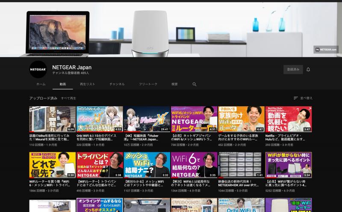Click the NETGEAR channel avatar logo
The width and height of the screenshot is (342, 212).
point(38,70)
